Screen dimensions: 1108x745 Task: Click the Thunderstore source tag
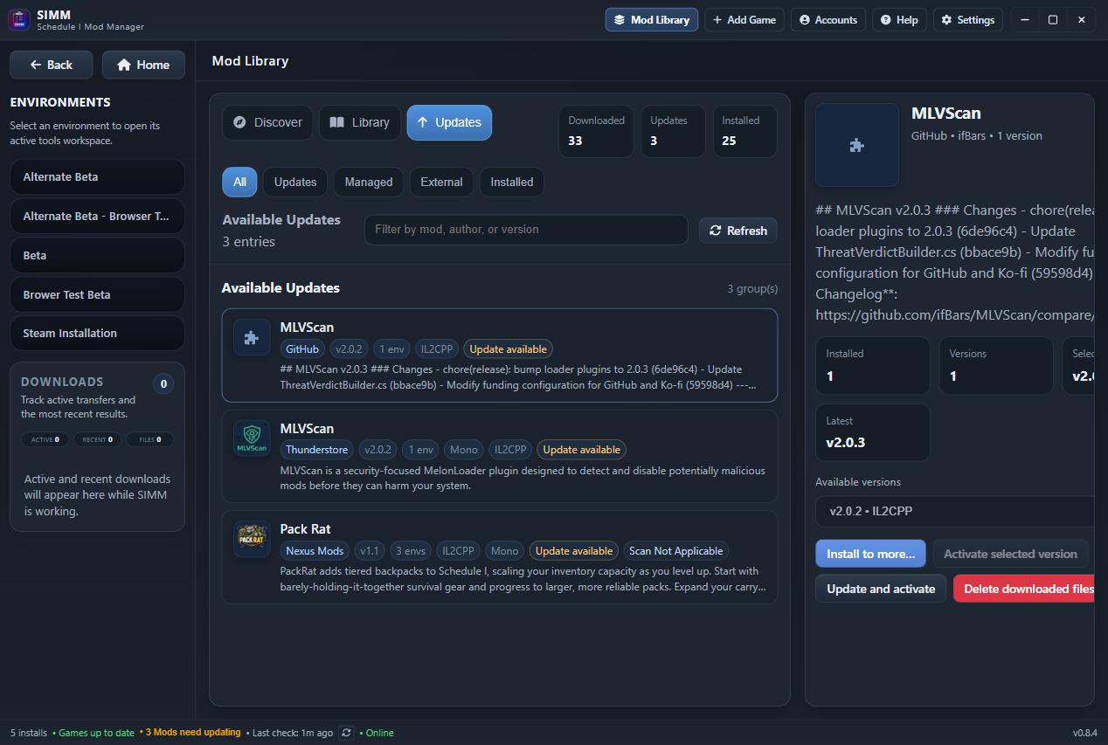[x=317, y=450]
